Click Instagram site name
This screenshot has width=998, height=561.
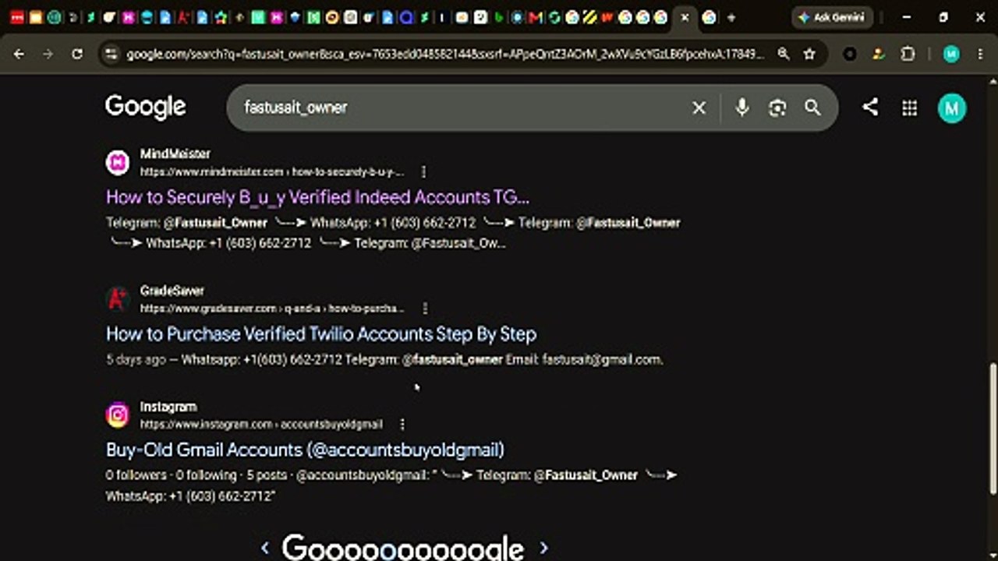(168, 406)
